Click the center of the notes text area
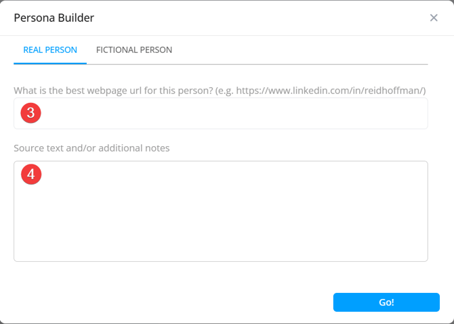 [x=221, y=211]
